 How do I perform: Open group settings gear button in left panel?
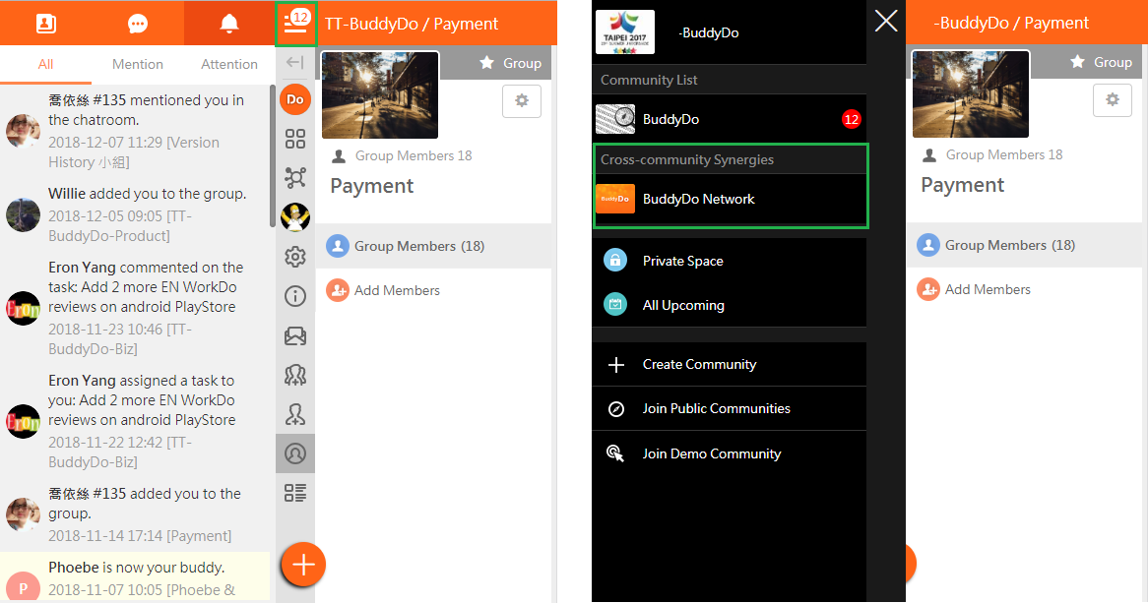pos(521,101)
